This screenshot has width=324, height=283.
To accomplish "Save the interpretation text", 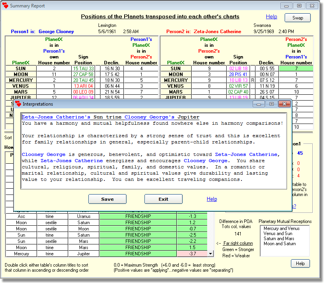I will point(107,199).
